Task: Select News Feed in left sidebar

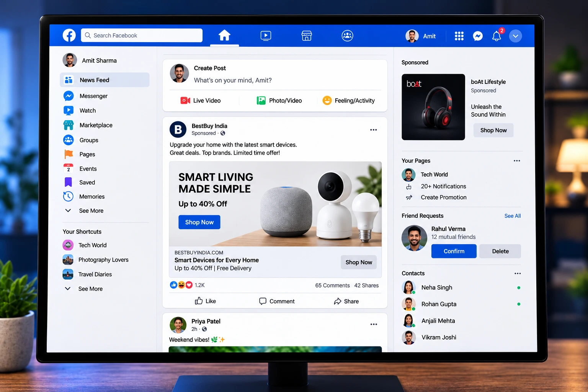Action: [105, 80]
